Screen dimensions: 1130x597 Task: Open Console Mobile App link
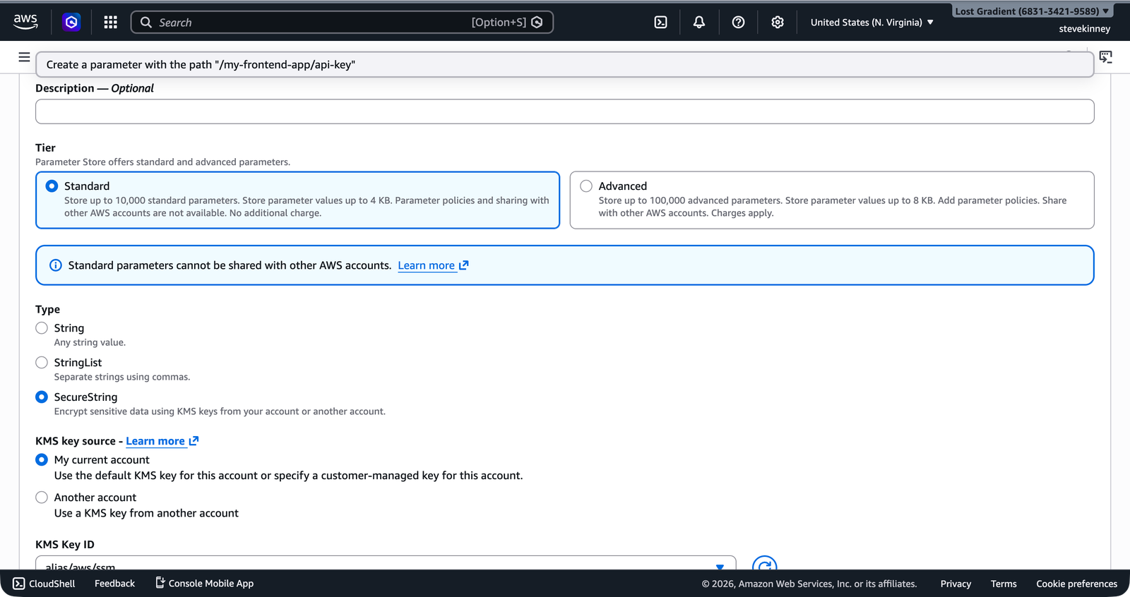(204, 584)
